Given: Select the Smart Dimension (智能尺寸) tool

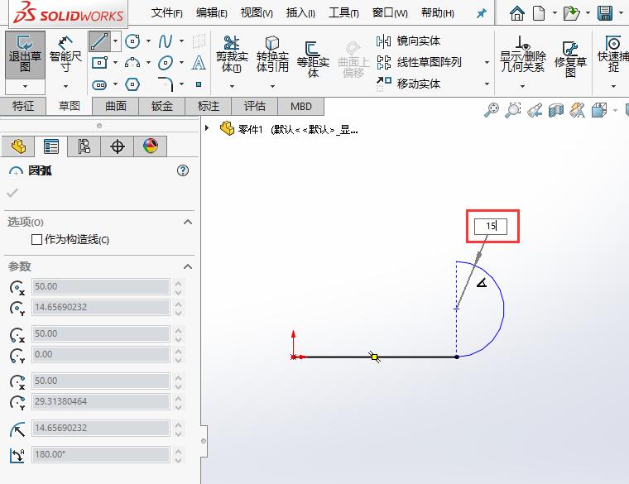Looking at the screenshot, I should point(65,55).
